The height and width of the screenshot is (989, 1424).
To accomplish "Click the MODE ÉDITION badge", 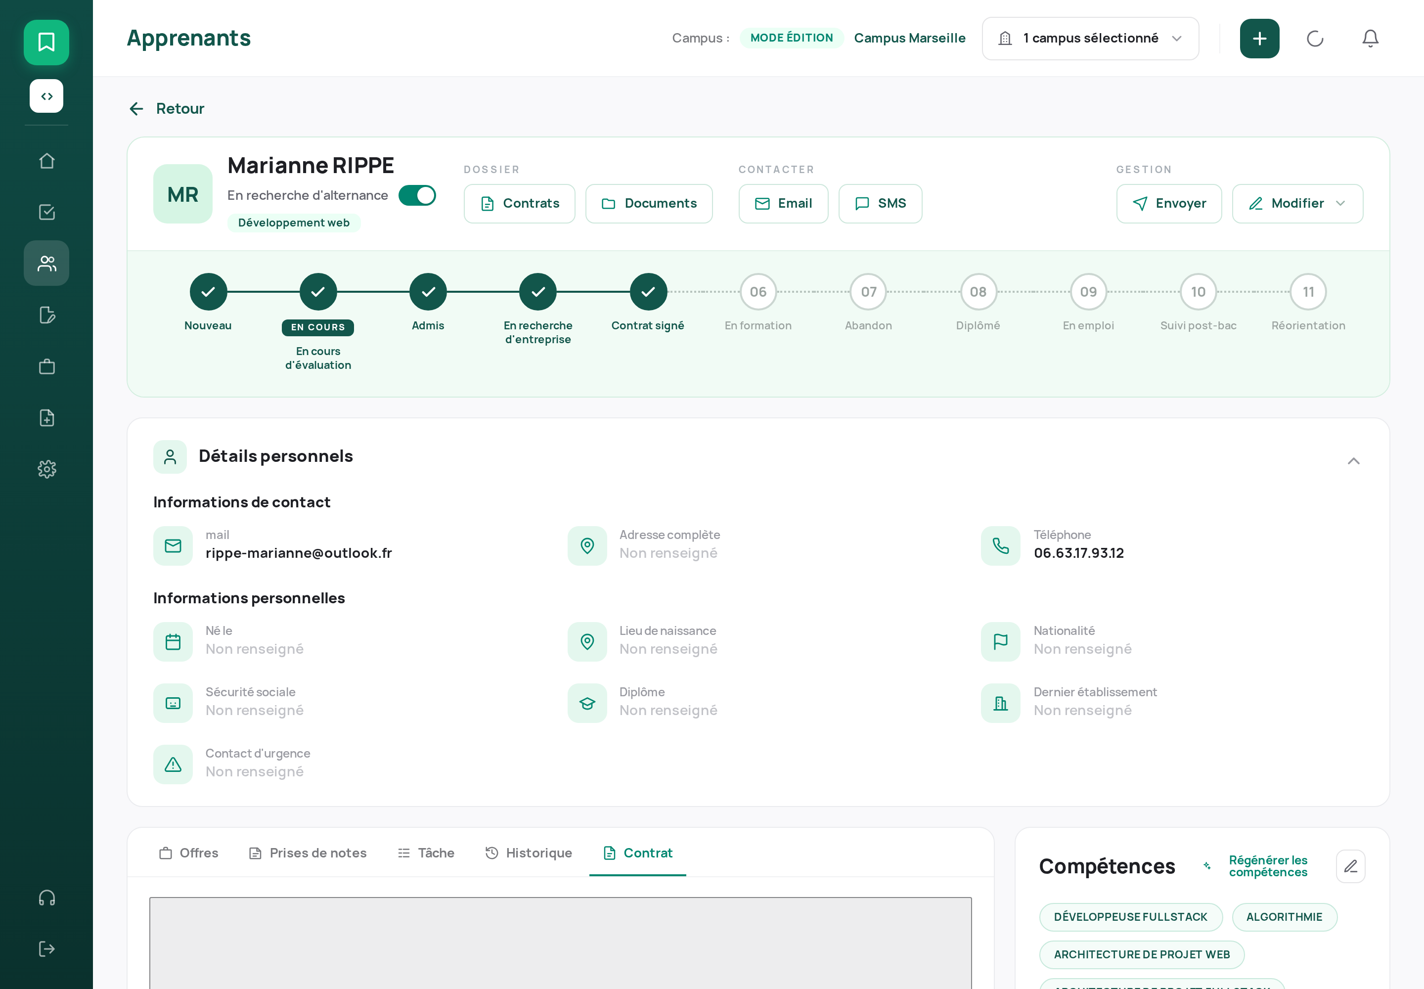I will click(791, 38).
